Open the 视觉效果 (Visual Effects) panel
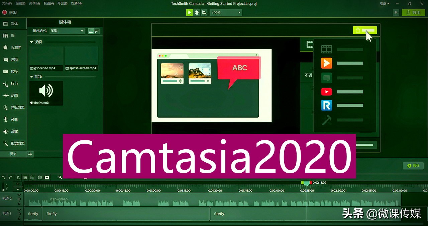The image size is (428, 226). 13,144
